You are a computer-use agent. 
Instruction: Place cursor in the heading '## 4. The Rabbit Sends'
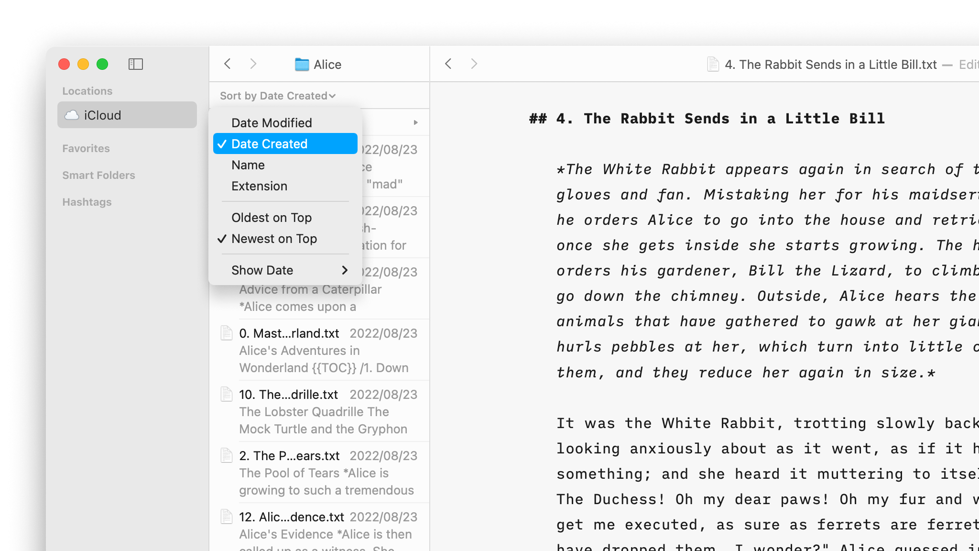[x=707, y=119]
